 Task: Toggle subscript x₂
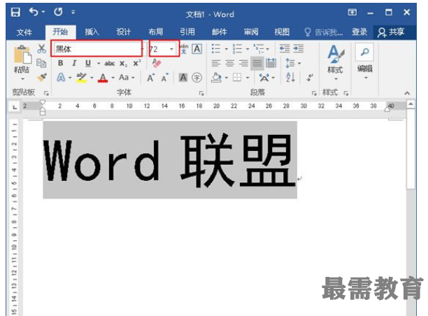(123, 64)
